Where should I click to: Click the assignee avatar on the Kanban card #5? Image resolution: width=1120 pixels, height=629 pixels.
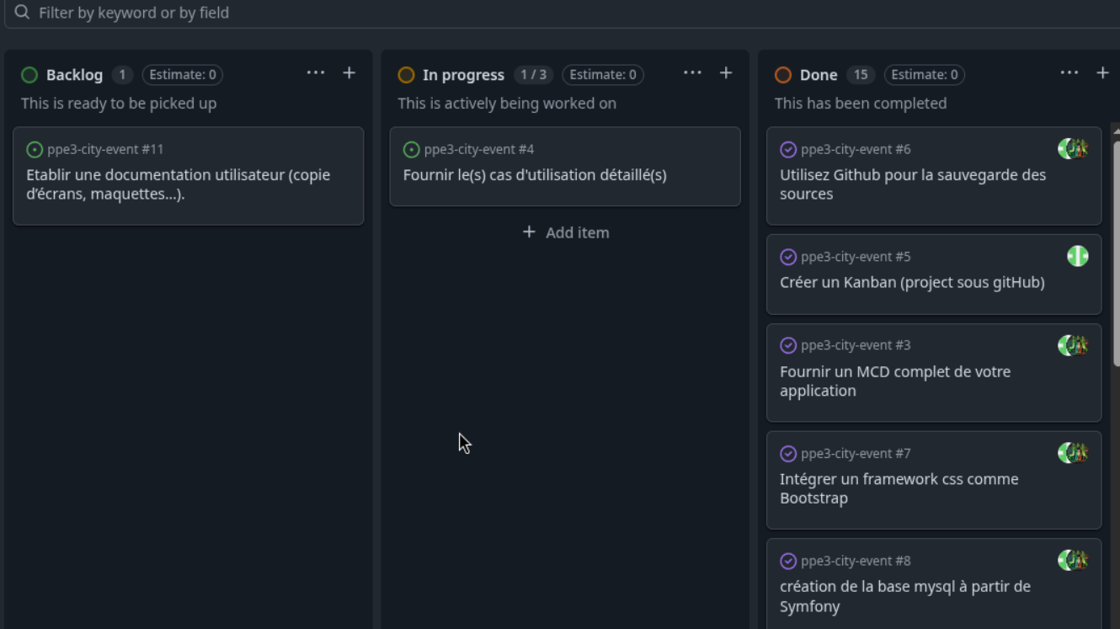1078,256
